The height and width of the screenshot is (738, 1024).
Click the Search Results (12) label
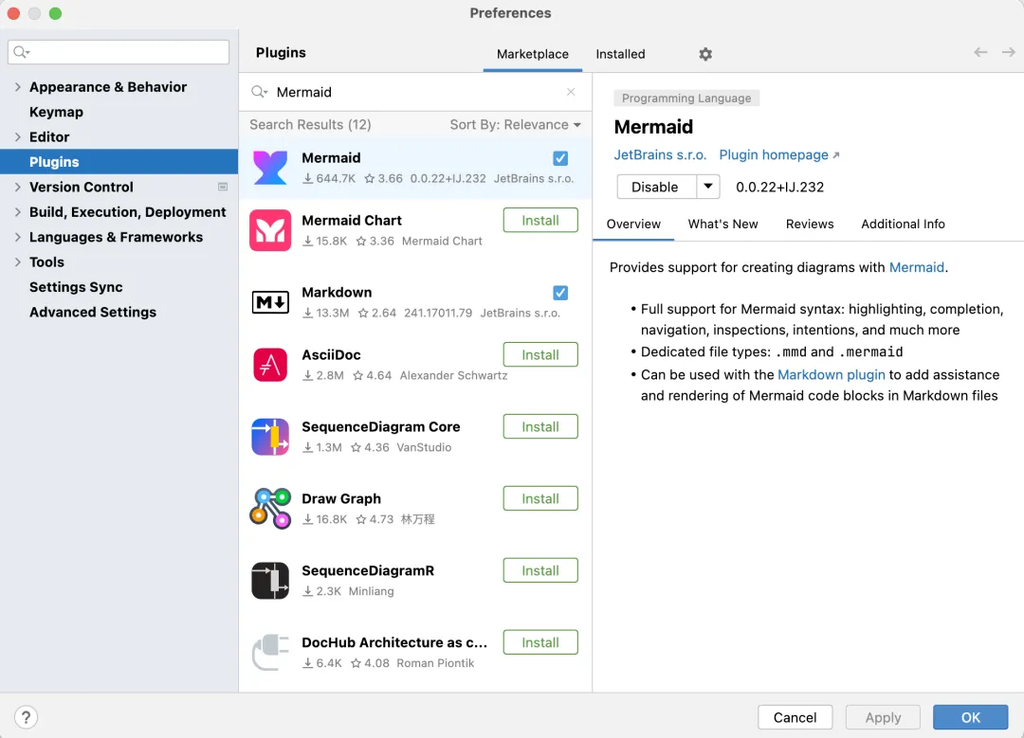click(310, 125)
